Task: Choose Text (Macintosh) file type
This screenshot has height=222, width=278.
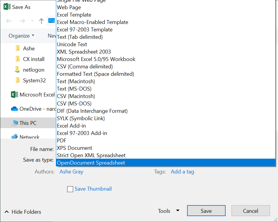Action: (166, 81)
